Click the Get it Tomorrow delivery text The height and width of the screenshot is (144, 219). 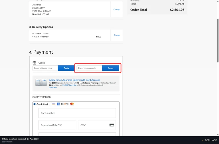click(x=41, y=37)
